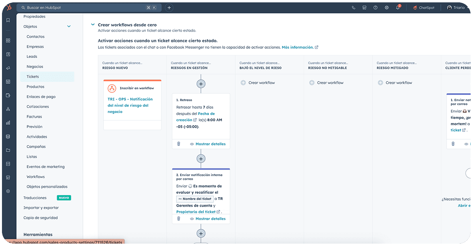This screenshot has width=473, height=246.
Task: Open the library folder icon in left rail
Action: click(8, 150)
